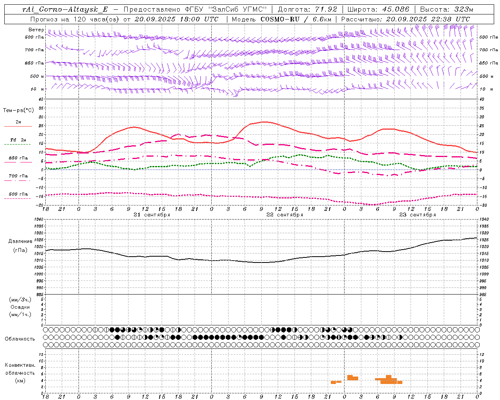Click the 23 сентября date label

pyautogui.click(x=417, y=215)
